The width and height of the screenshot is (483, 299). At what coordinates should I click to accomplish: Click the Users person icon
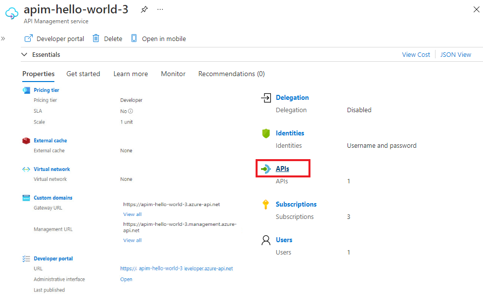(266, 240)
